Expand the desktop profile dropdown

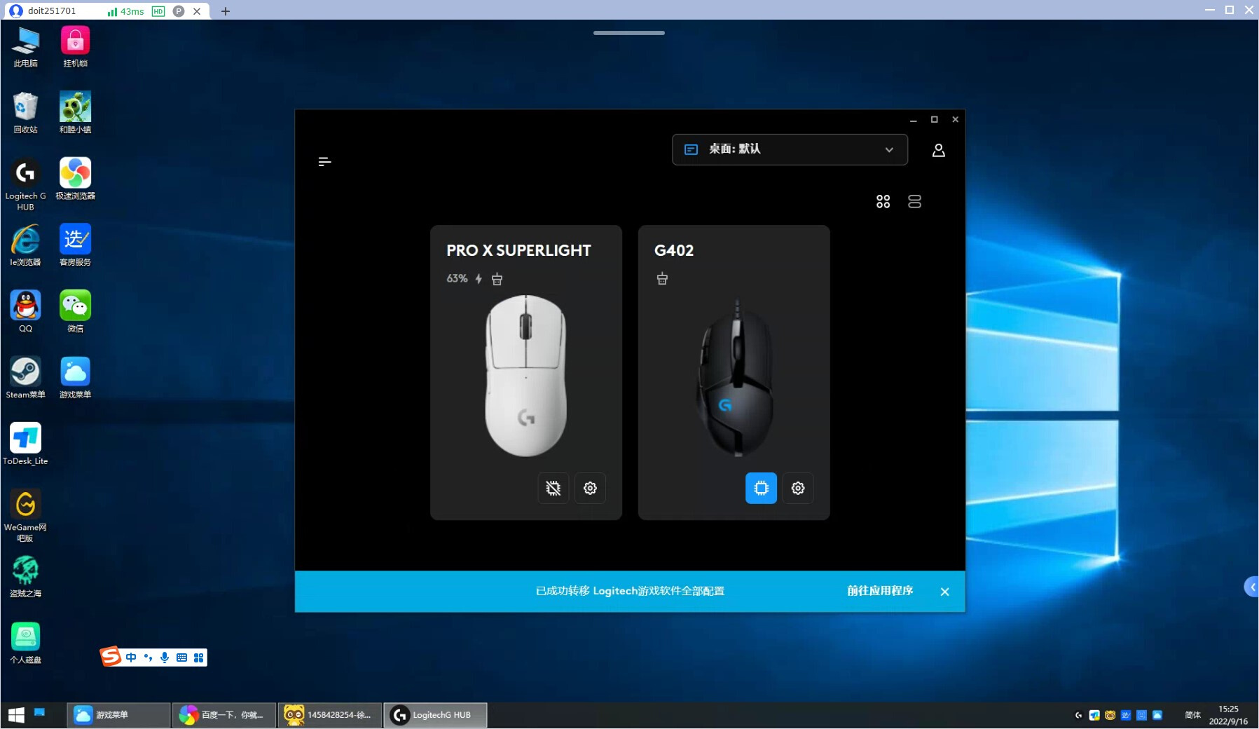pyautogui.click(x=790, y=149)
